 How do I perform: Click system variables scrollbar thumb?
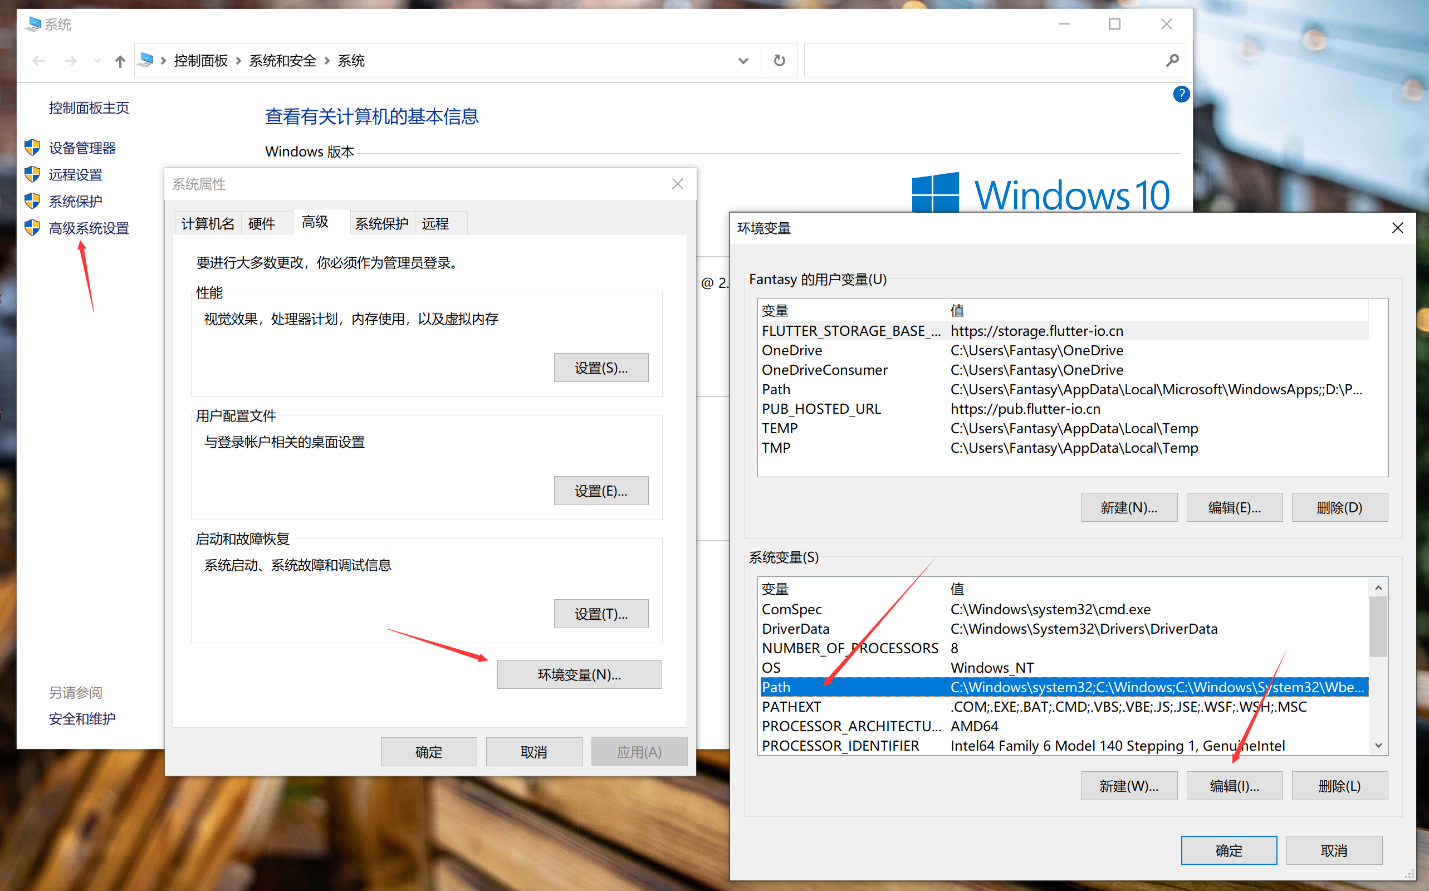click(x=1378, y=626)
